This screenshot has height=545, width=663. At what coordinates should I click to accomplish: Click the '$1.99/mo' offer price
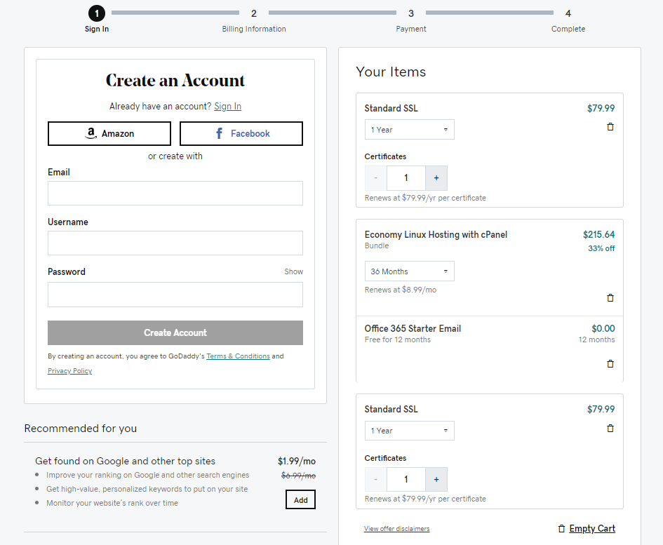[x=296, y=462]
